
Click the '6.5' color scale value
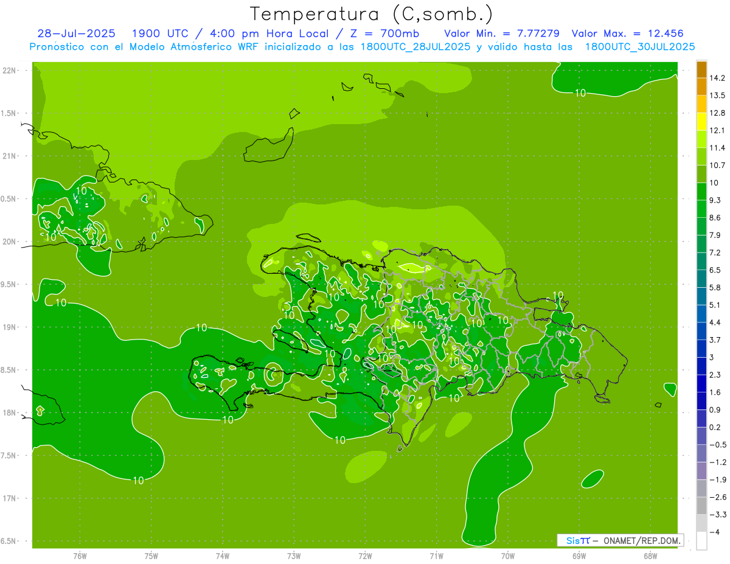pyautogui.click(x=715, y=270)
